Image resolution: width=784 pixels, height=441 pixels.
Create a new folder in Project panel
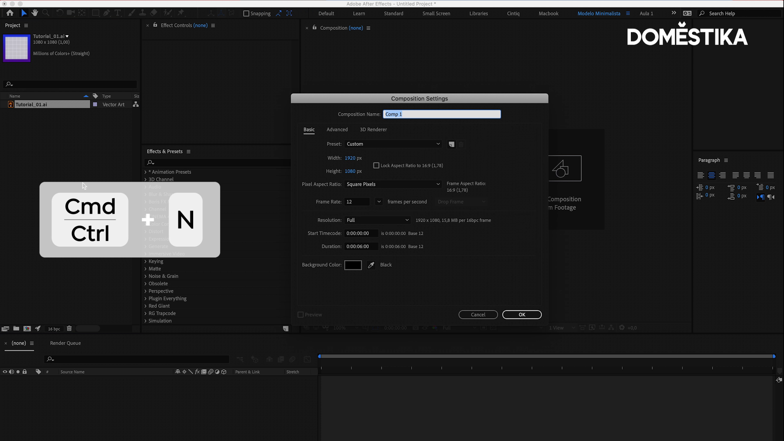(x=16, y=328)
